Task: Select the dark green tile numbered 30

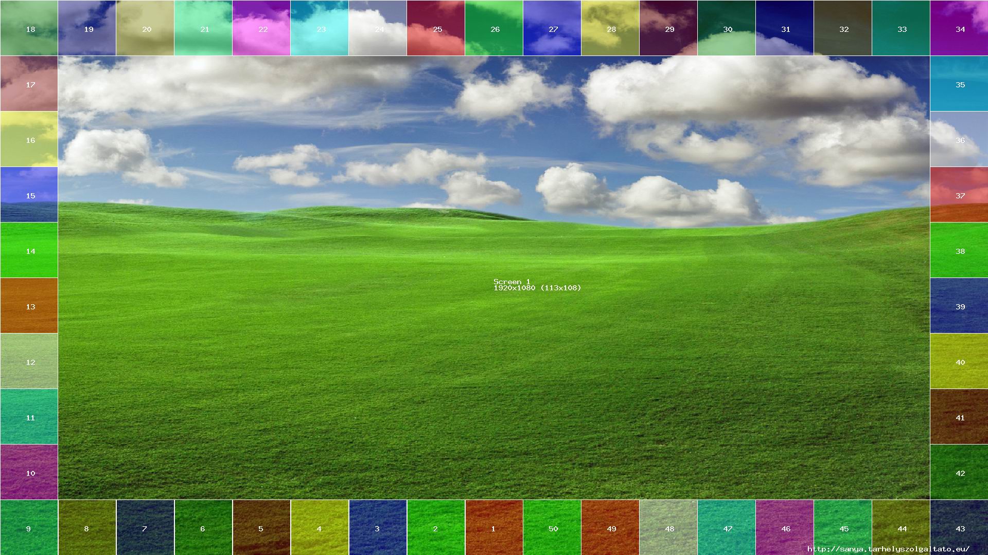Action: [727, 28]
